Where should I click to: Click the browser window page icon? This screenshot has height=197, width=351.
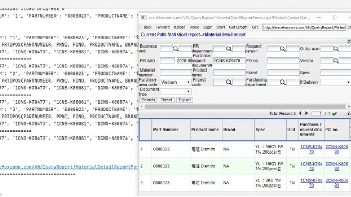pyautogui.click(x=144, y=18)
